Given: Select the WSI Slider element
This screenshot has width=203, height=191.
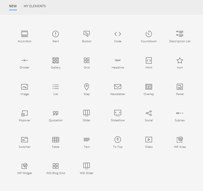Looking at the screenshot, I should coord(87,169).
